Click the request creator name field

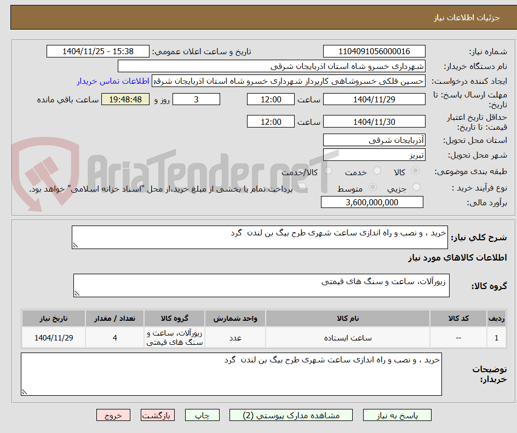[289, 81]
